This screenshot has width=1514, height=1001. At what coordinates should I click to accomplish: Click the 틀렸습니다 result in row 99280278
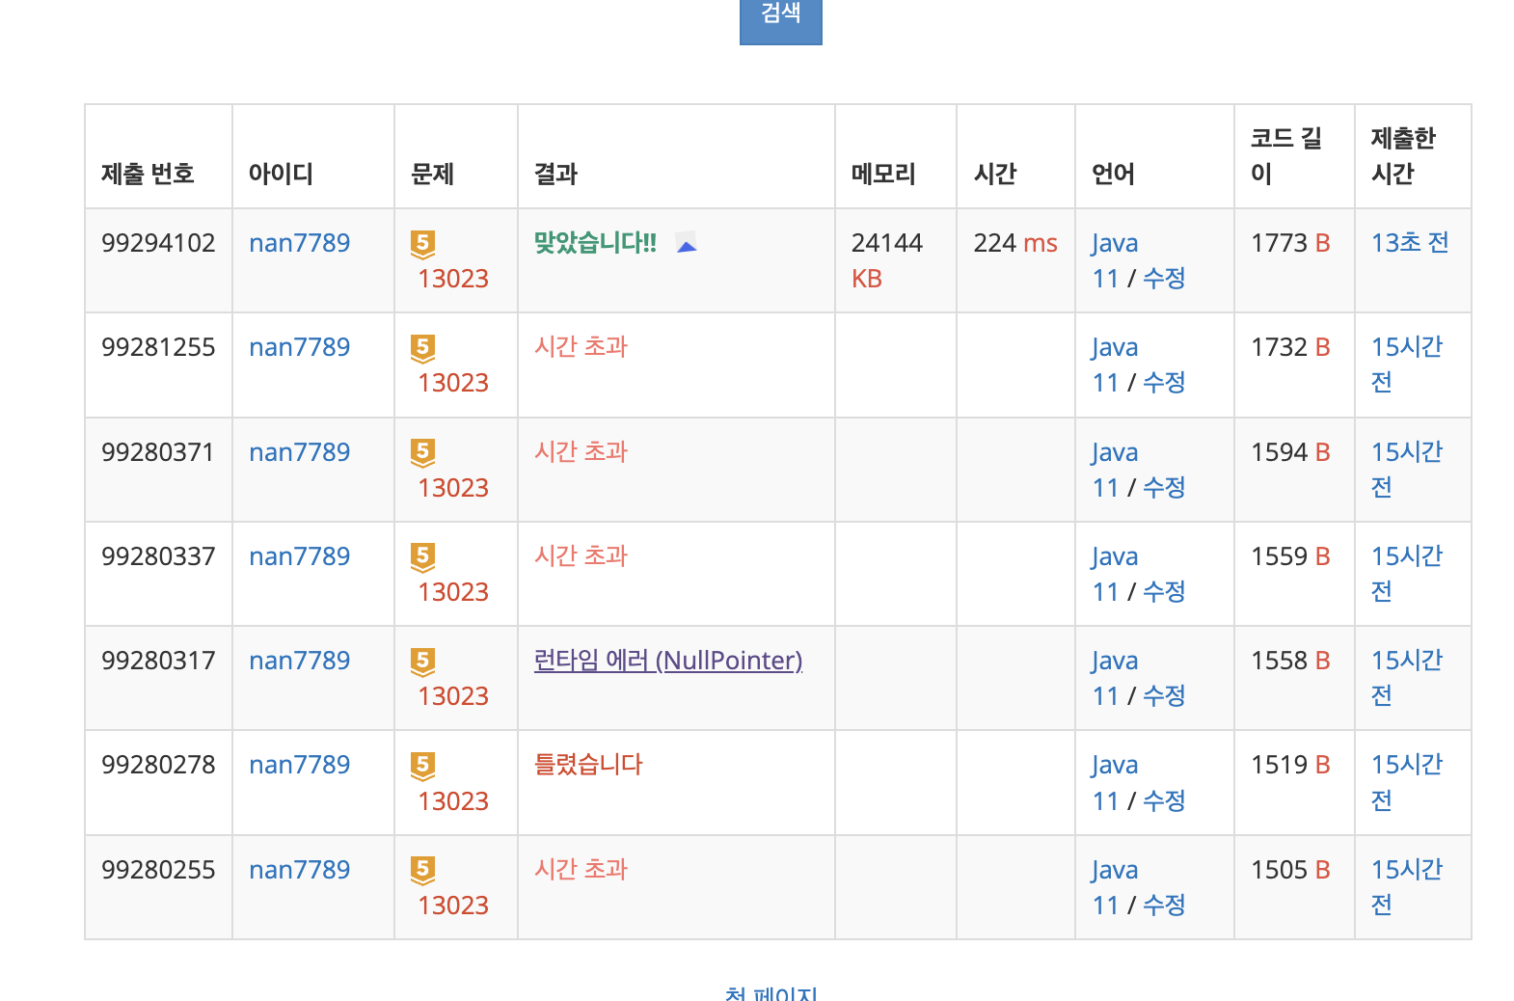(588, 765)
